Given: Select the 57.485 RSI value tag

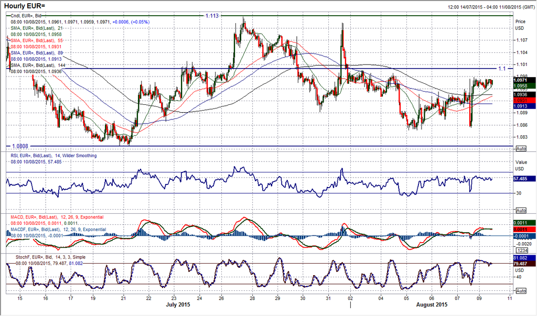Looking at the screenshot, I should pos(524,179).
